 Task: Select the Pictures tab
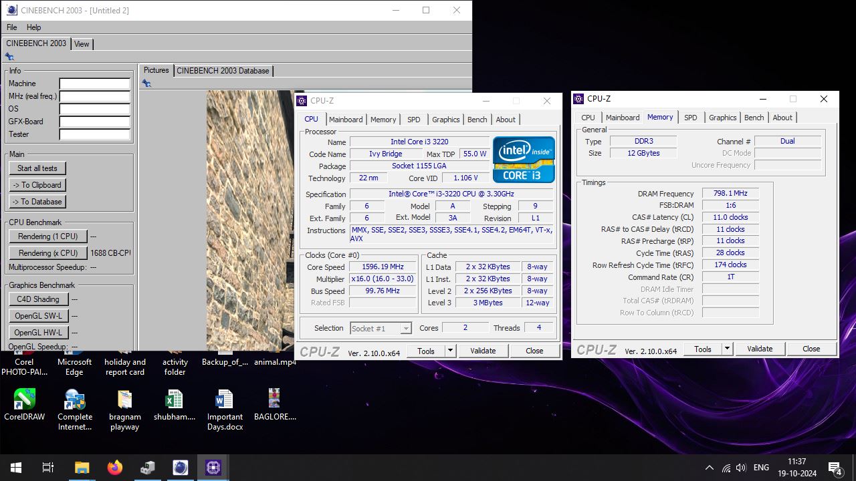point(156,70)
